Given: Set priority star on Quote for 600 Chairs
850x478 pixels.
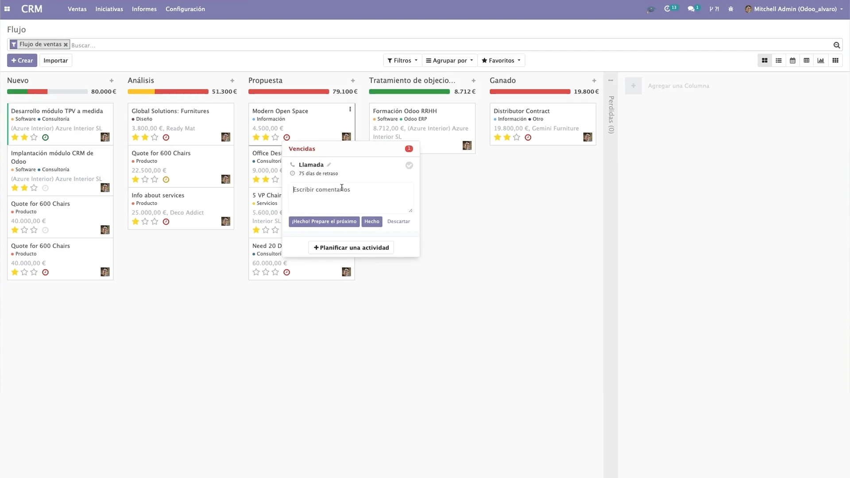Looking at the screenshot, I should 14,230.
